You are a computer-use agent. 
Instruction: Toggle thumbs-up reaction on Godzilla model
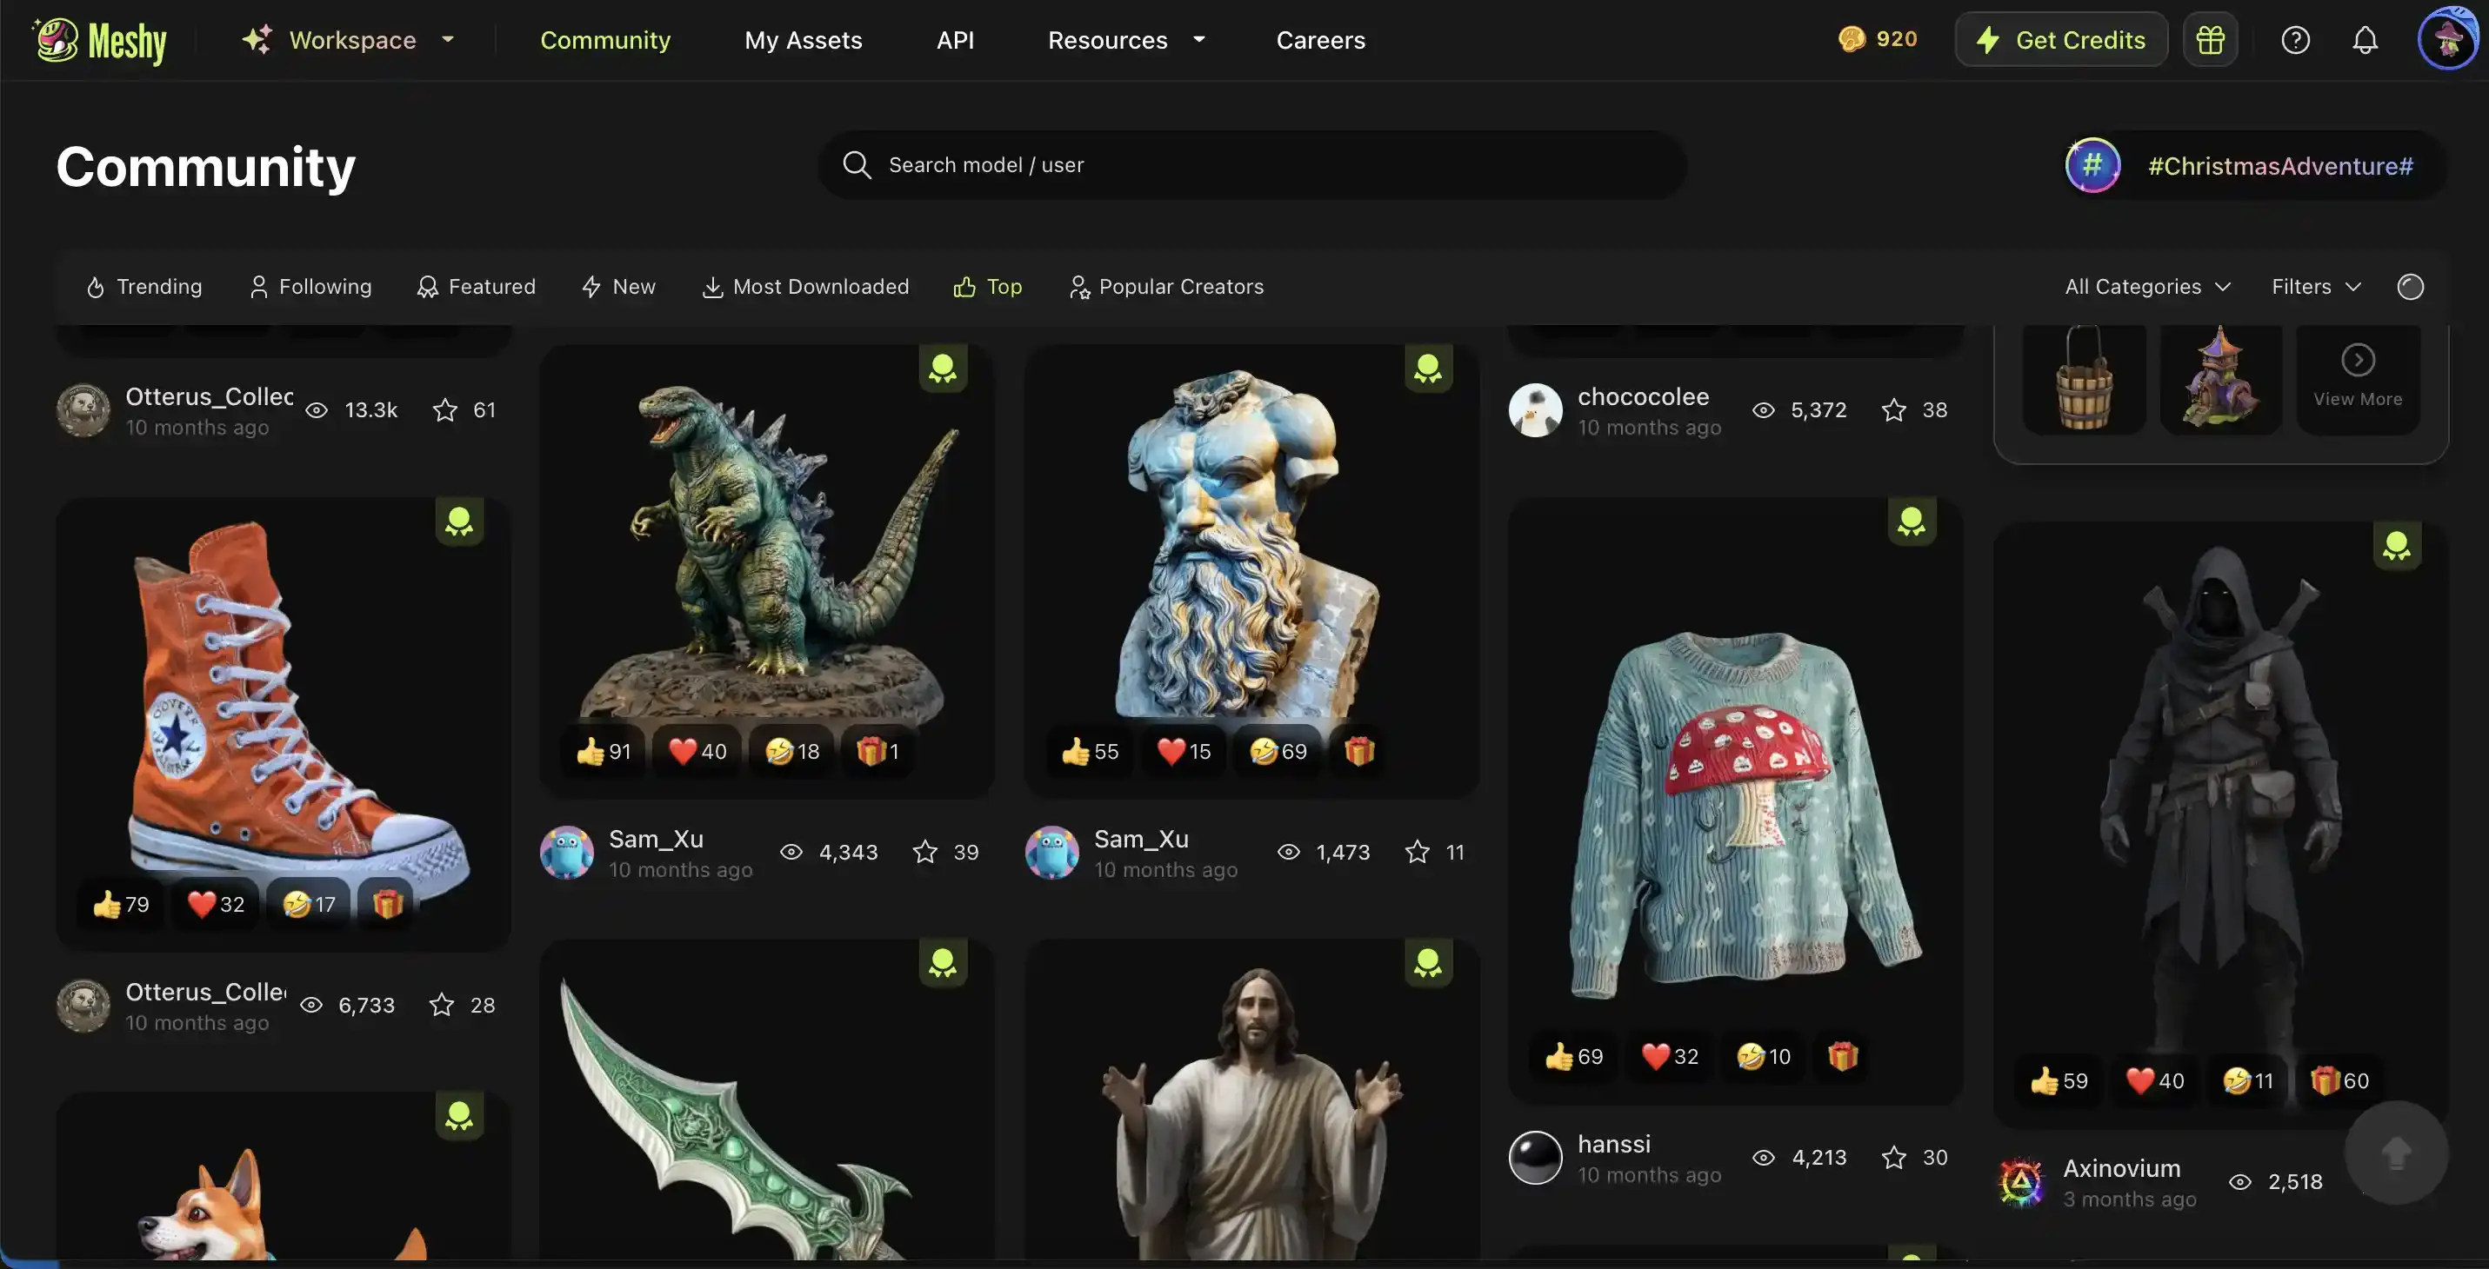[x=603, y=751]
